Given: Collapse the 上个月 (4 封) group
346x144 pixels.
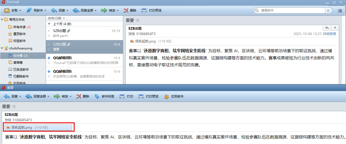Looking at the screenshot, I should click(x=49, y=24).
